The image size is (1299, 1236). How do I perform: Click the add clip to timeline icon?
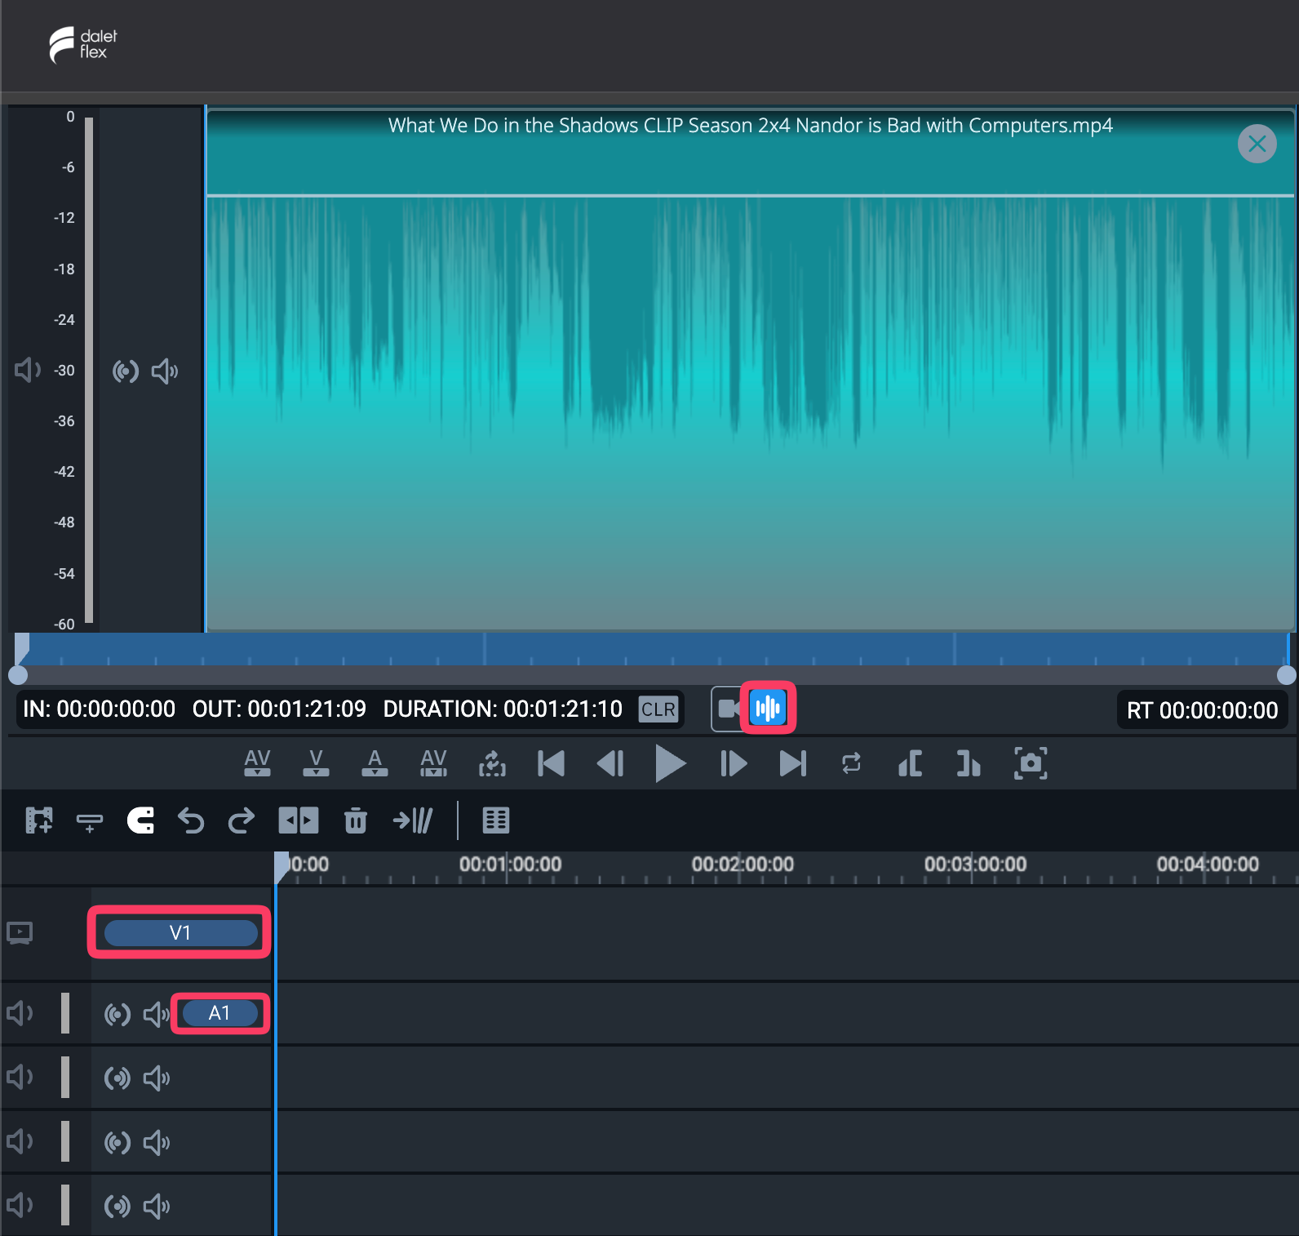pyautogui.click(x=39, y=820)
